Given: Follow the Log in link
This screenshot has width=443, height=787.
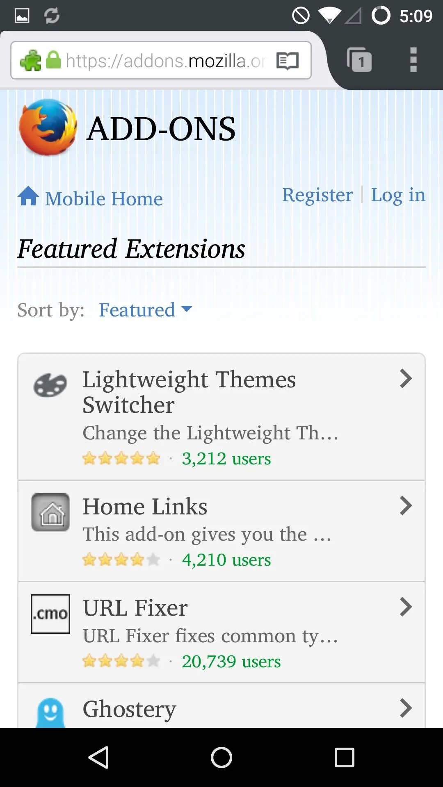Looking at the screenshot, I should 398,195.
